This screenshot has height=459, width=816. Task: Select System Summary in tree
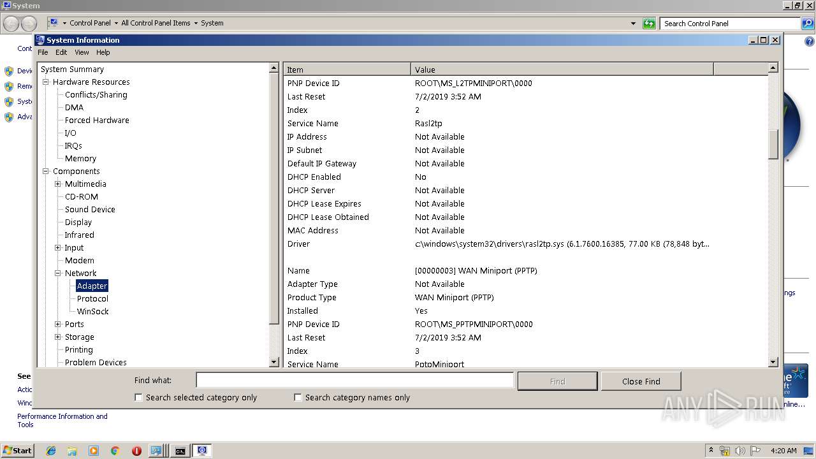coord(72,69)
